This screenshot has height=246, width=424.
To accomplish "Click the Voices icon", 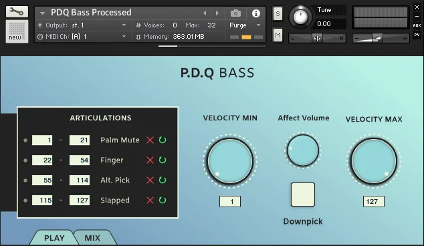I will (x=138, y=25).
